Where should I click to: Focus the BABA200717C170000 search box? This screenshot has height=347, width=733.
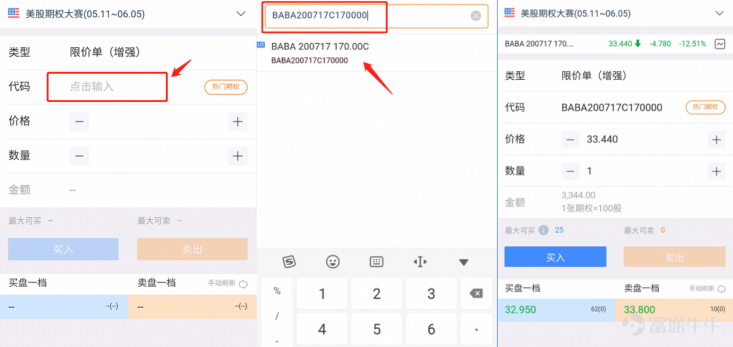pyautogui.click(x=376, y=17)
